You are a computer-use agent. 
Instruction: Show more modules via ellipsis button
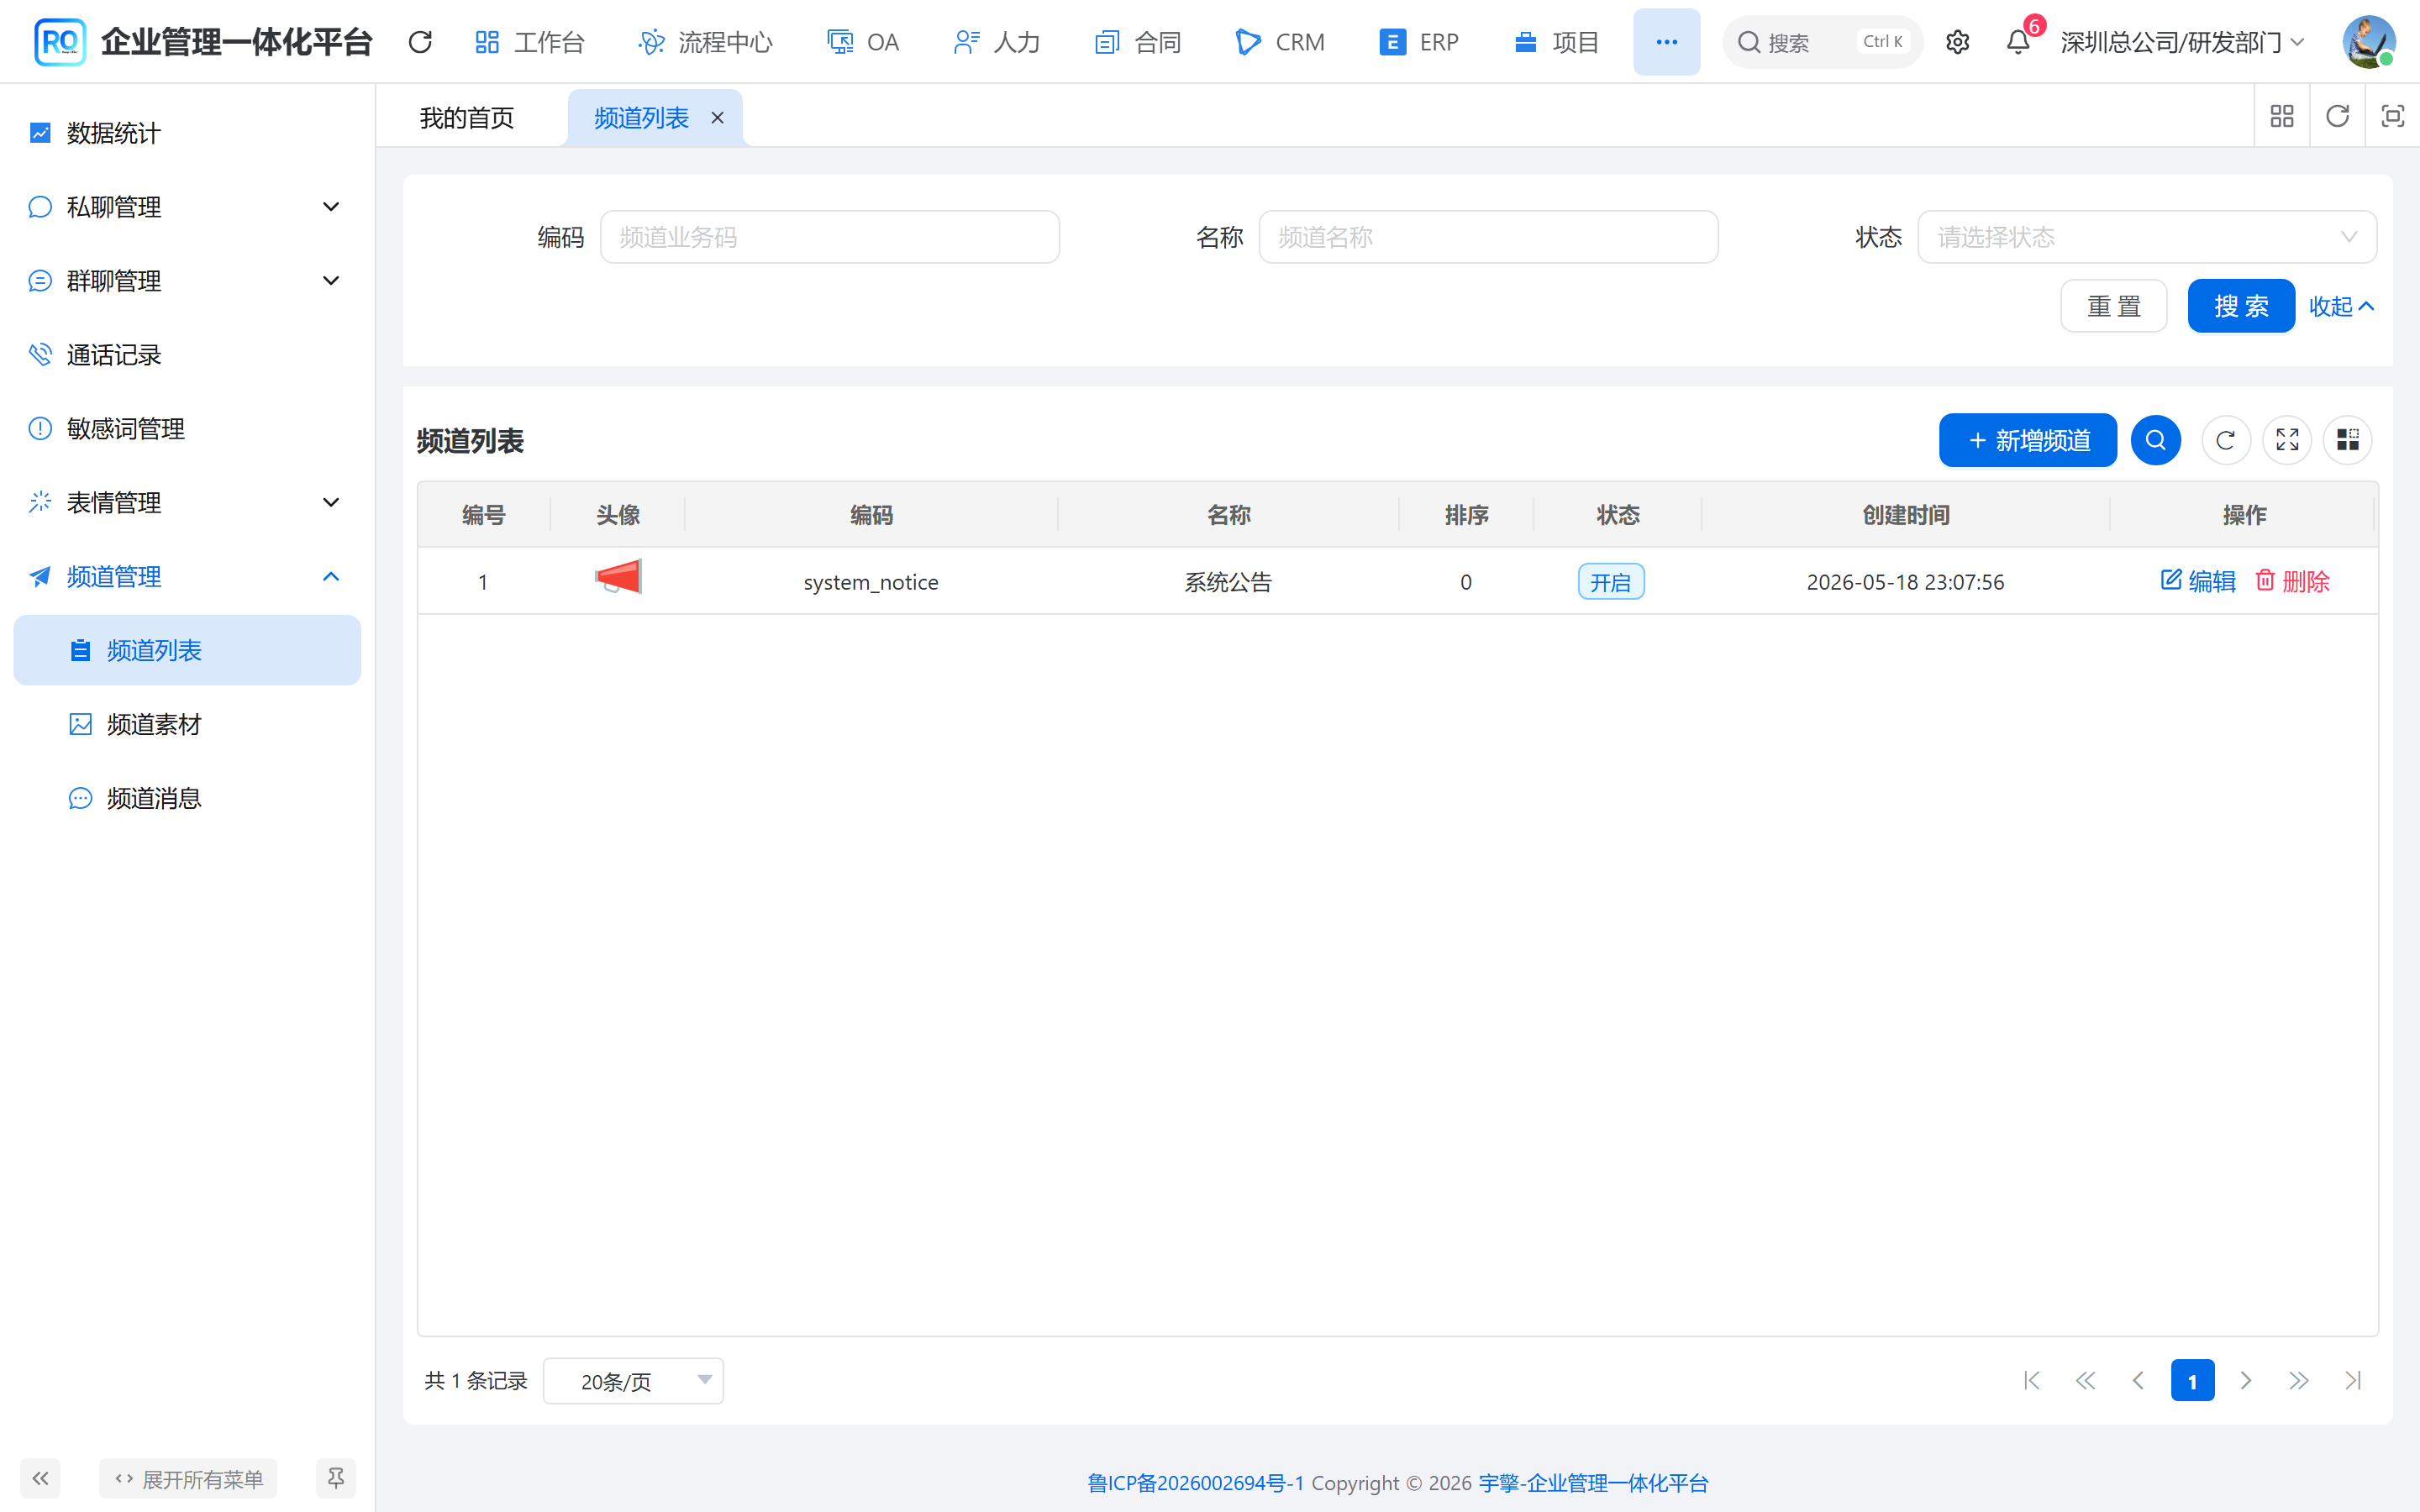pyautogui.click(x=1666, y=42)
